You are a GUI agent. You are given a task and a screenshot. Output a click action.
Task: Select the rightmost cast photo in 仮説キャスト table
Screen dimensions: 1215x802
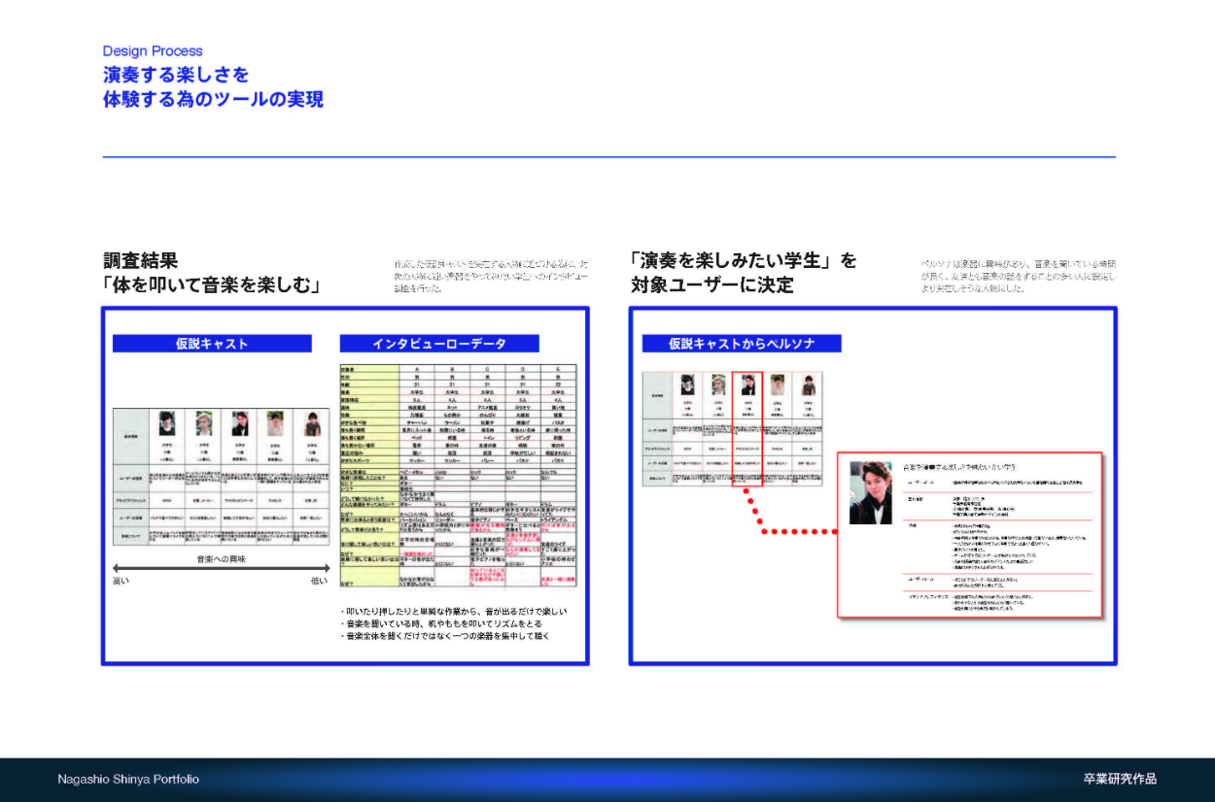[x=314, y=424]
